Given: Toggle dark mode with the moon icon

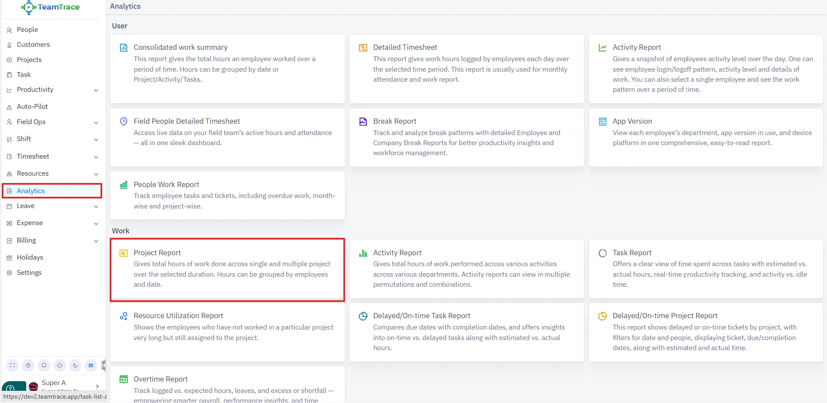Looking at the screenshot, I should [75, 365].
